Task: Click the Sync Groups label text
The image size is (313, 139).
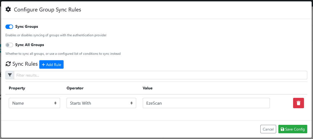Action: [x=26, y=27]
